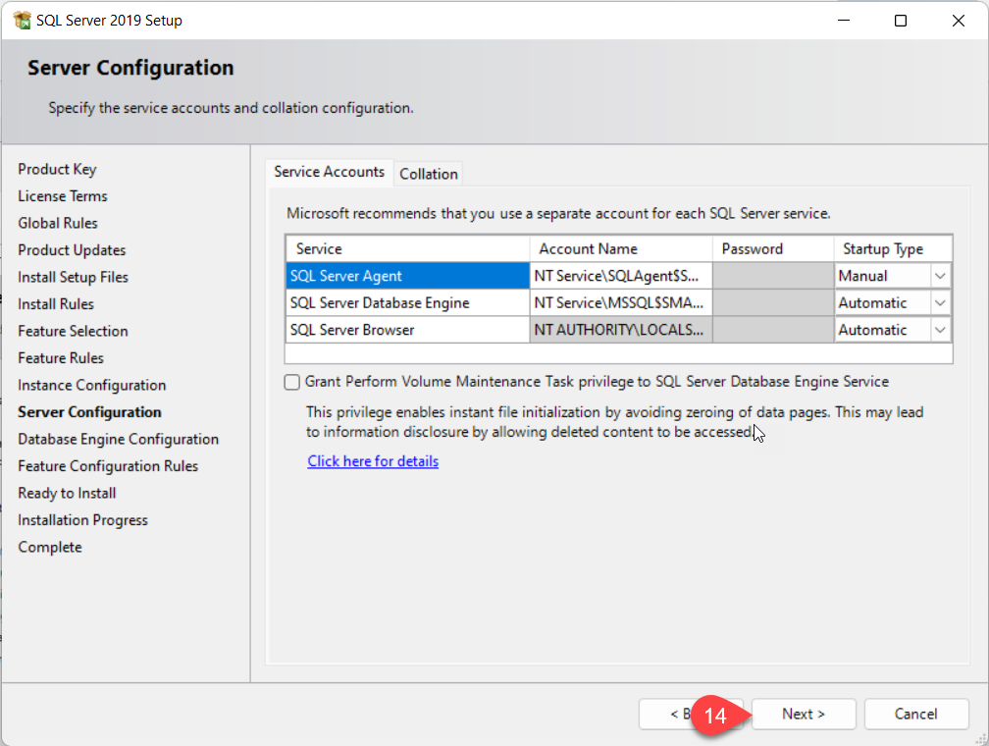Click the Next button

click(803, 714)
